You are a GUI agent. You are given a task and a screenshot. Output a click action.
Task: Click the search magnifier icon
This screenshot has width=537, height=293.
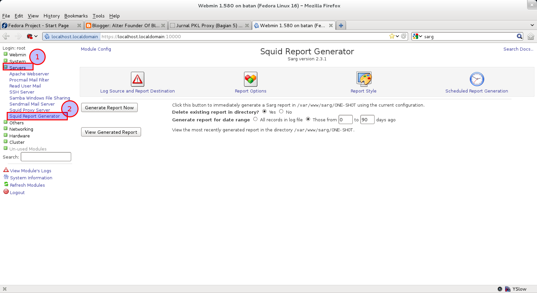[519, 36]
